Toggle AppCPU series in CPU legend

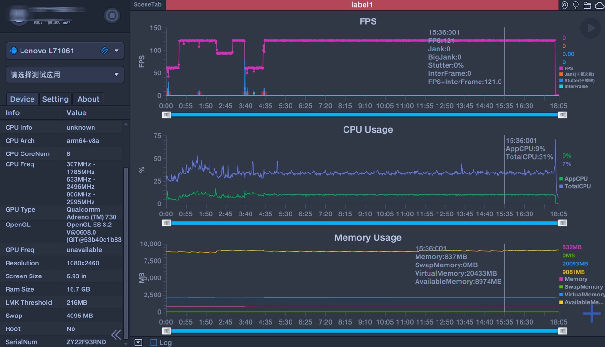pyautogui.click(x=575, y=179)
